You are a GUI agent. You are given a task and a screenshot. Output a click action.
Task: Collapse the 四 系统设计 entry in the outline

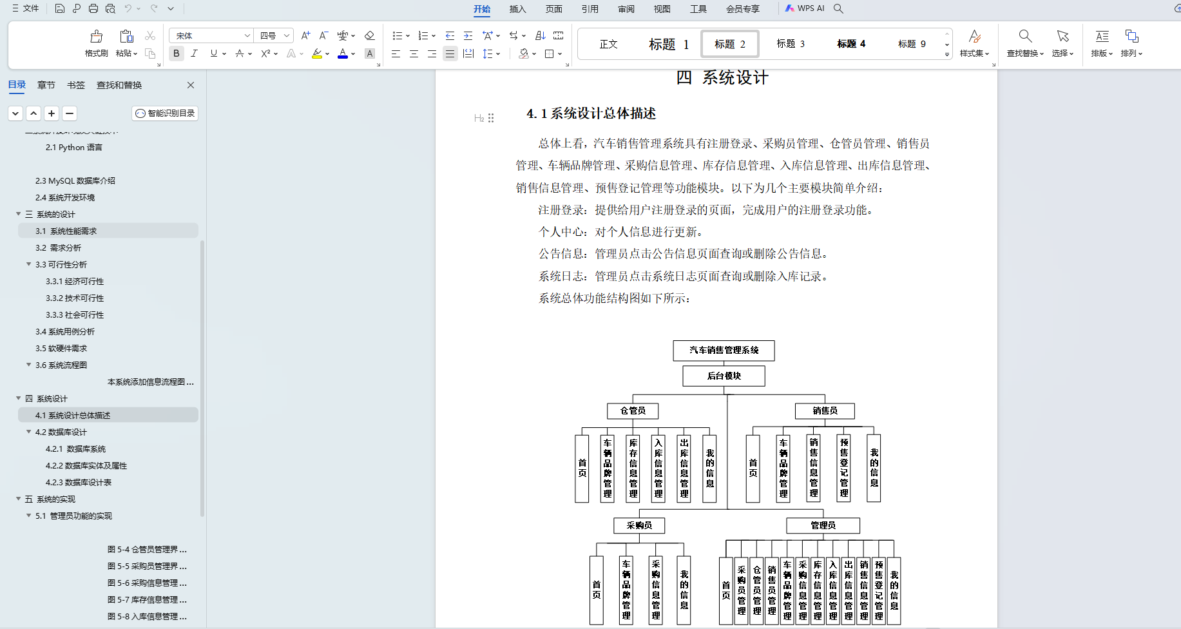18,398
